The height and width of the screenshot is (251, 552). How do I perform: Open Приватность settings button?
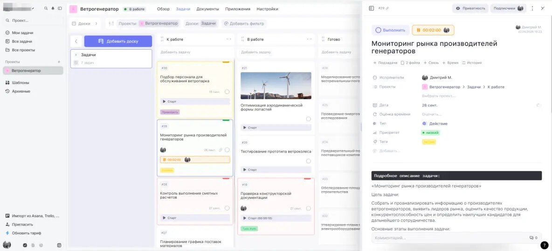pyautogui.click(x=470, y=8)
